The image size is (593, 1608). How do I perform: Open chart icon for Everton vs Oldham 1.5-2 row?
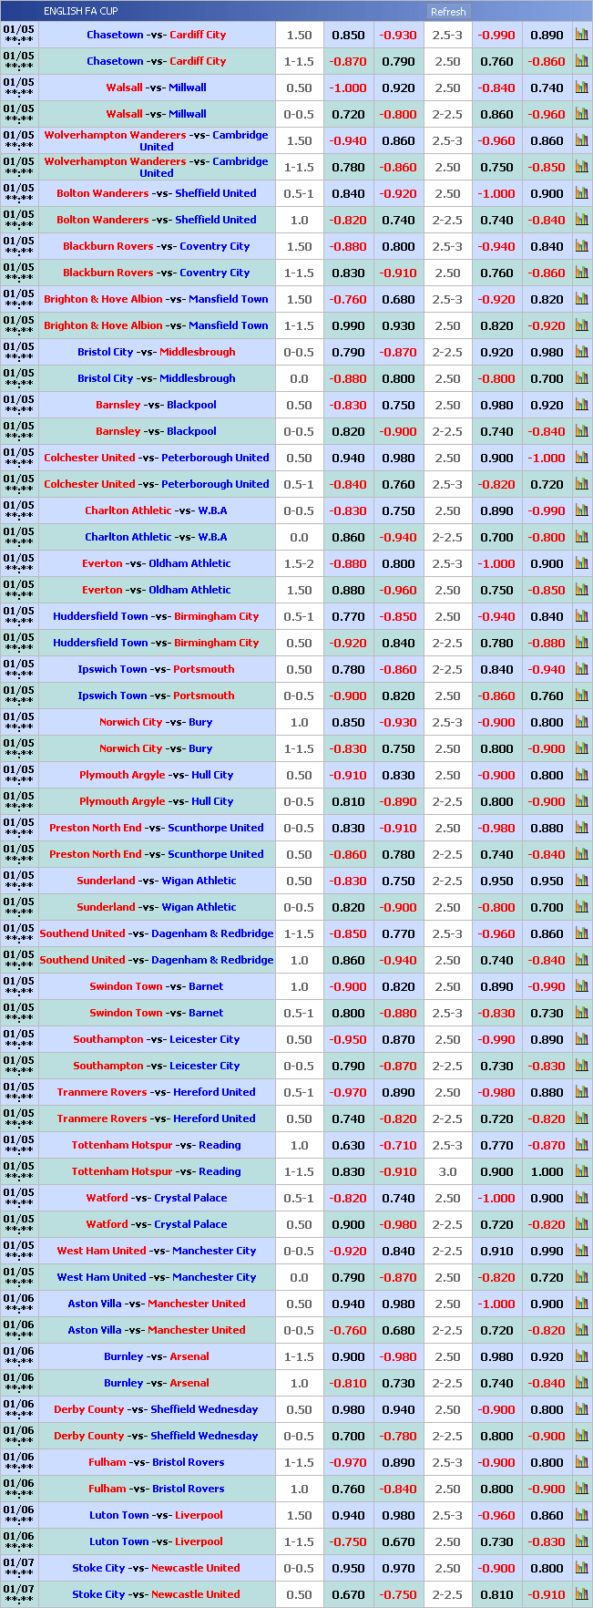point(581,563)
